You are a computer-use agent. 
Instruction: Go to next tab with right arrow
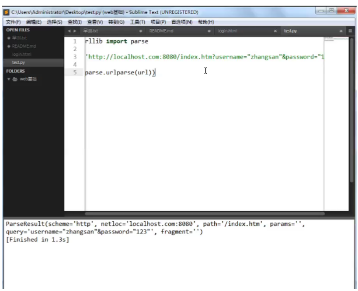click(75, 31)
